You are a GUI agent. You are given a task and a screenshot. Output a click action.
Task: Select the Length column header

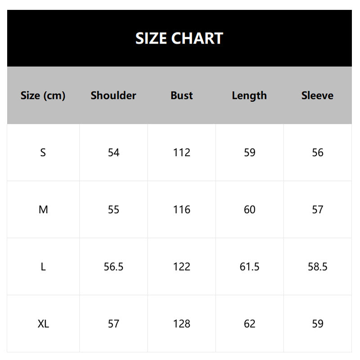tap(249, 95)
